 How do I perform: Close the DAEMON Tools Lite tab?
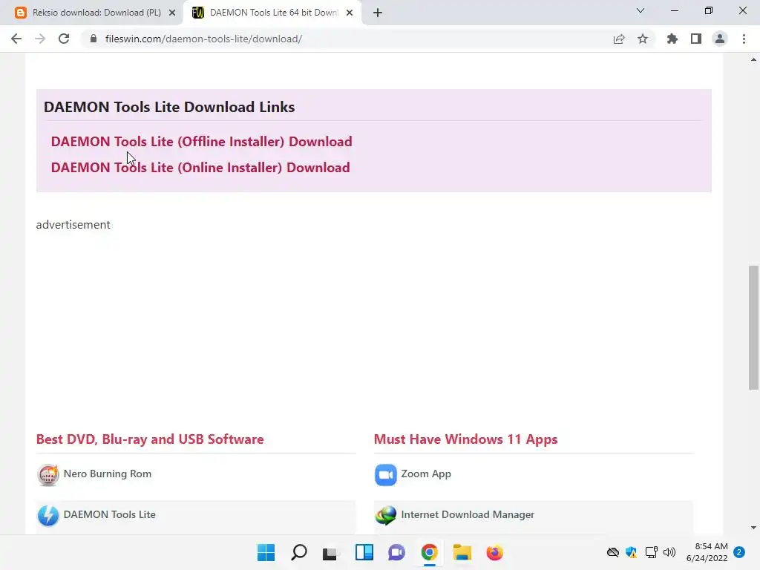tap(350, 13)
